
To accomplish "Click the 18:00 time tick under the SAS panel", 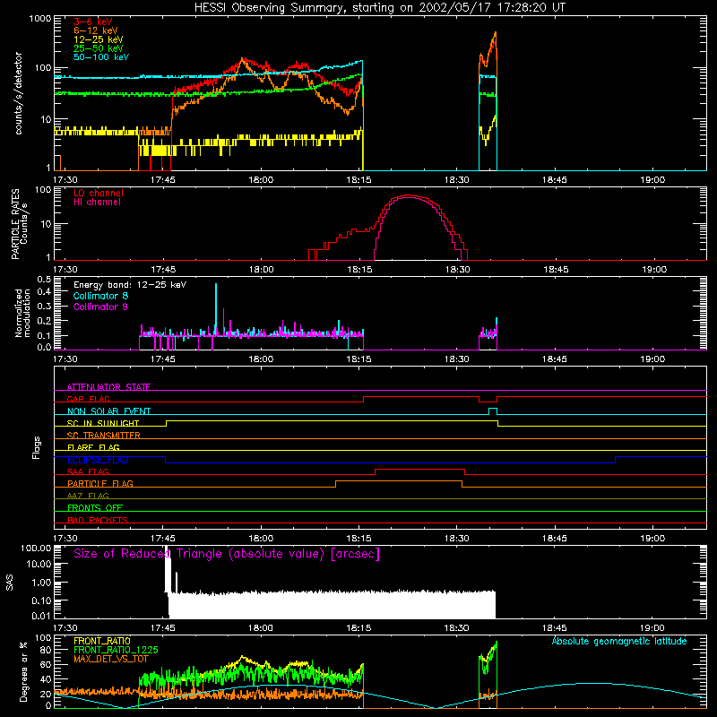I will (261, 628).
